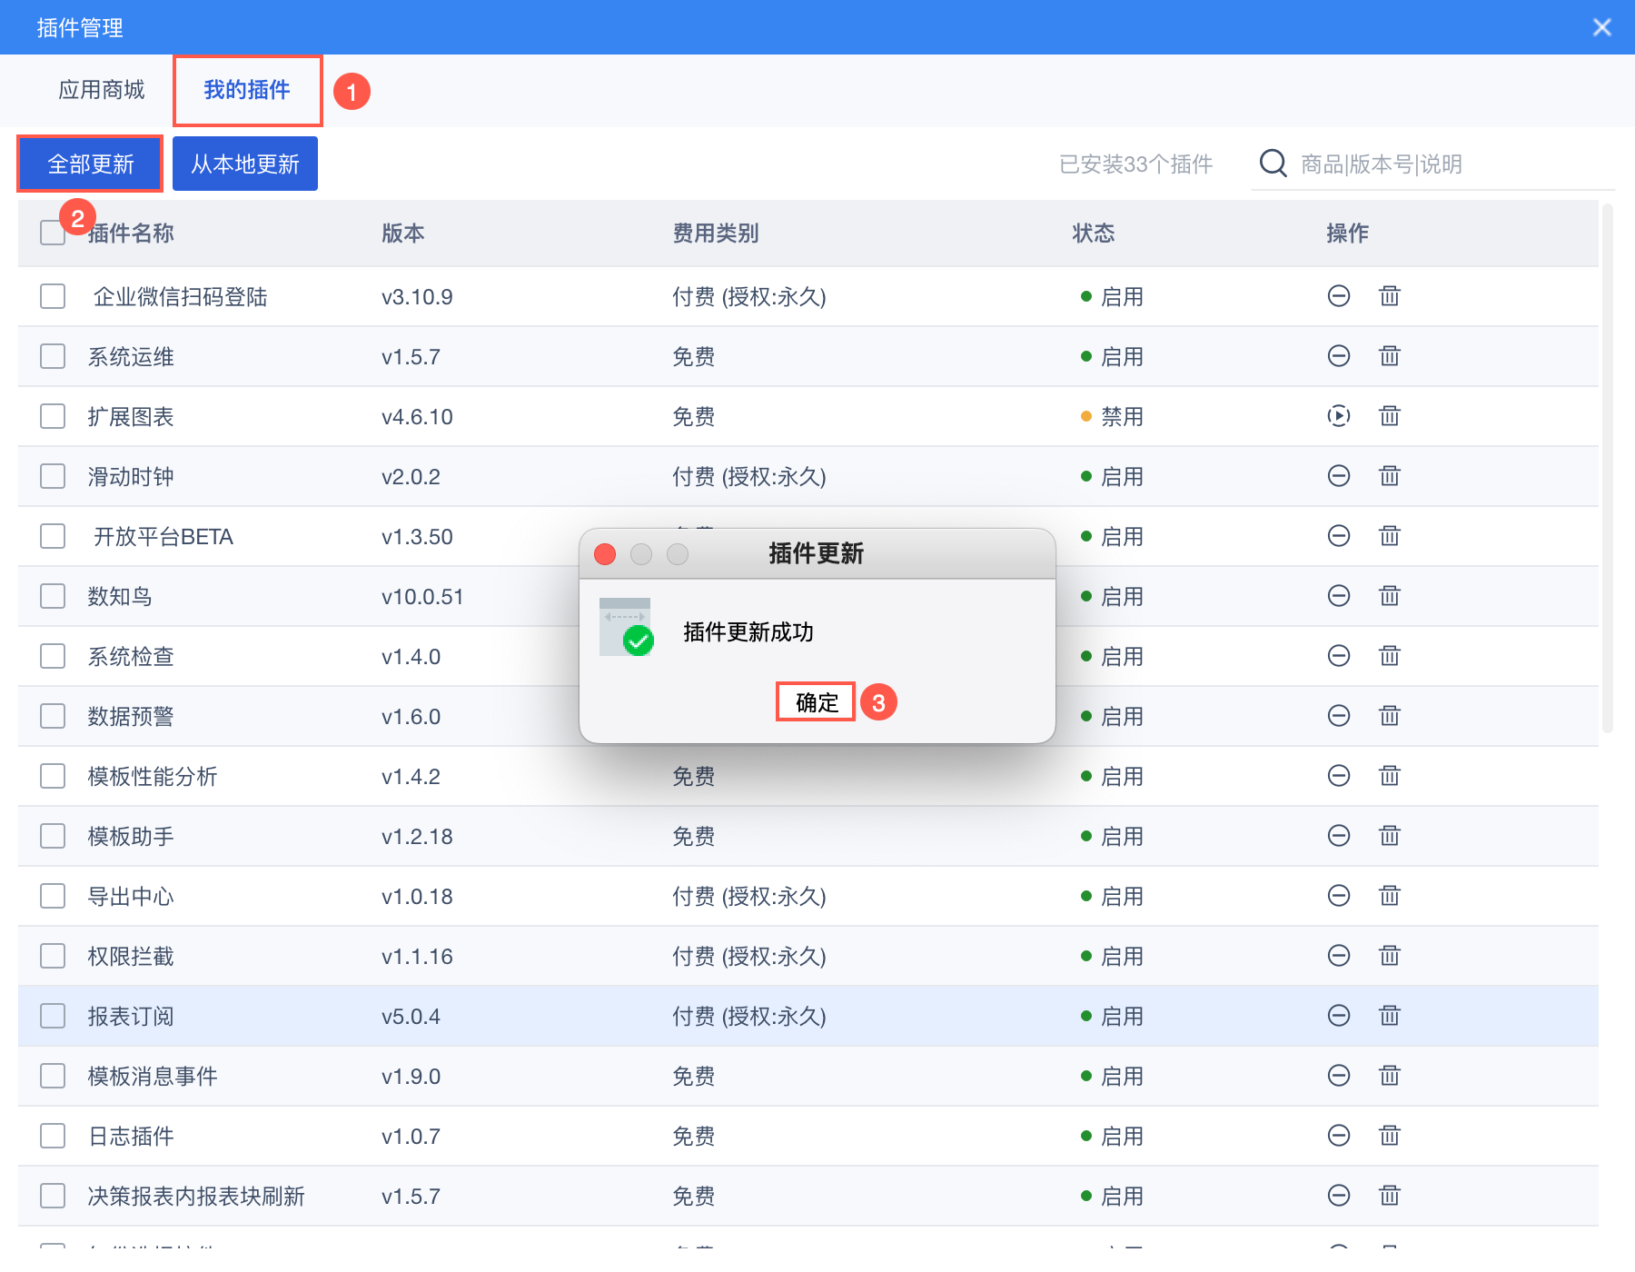Toggle the select-all checkbox in the header

tap(53, 233)
